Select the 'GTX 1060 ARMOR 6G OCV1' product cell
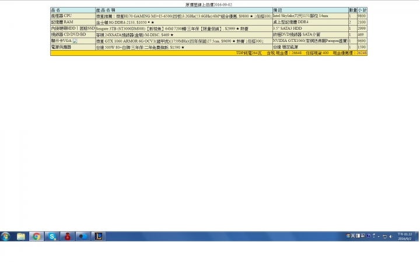 pos(184,41)
